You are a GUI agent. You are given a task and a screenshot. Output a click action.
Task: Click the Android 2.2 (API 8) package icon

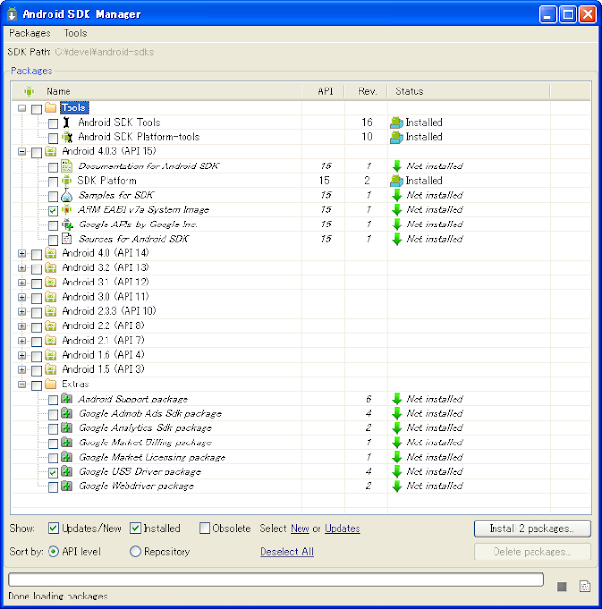pos(50,325)
